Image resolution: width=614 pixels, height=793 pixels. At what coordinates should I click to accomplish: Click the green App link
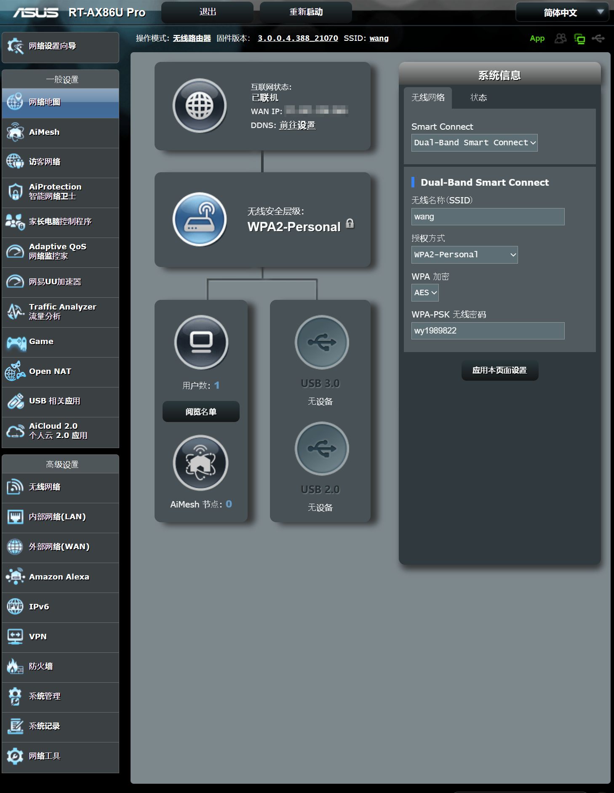coord(537,38)
